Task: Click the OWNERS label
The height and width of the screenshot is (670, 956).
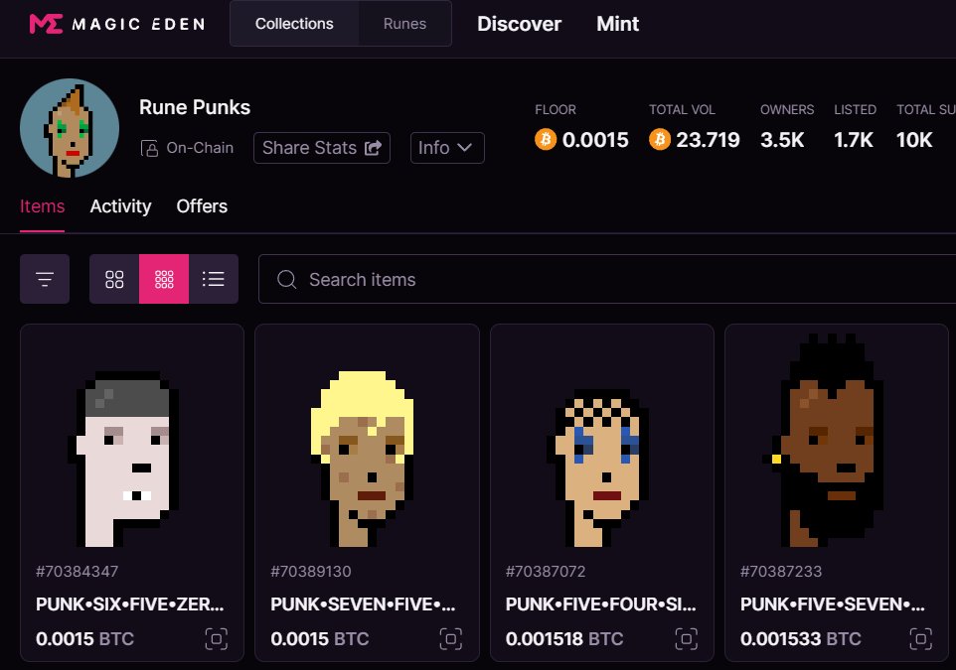Action: (x=787, y=109)
